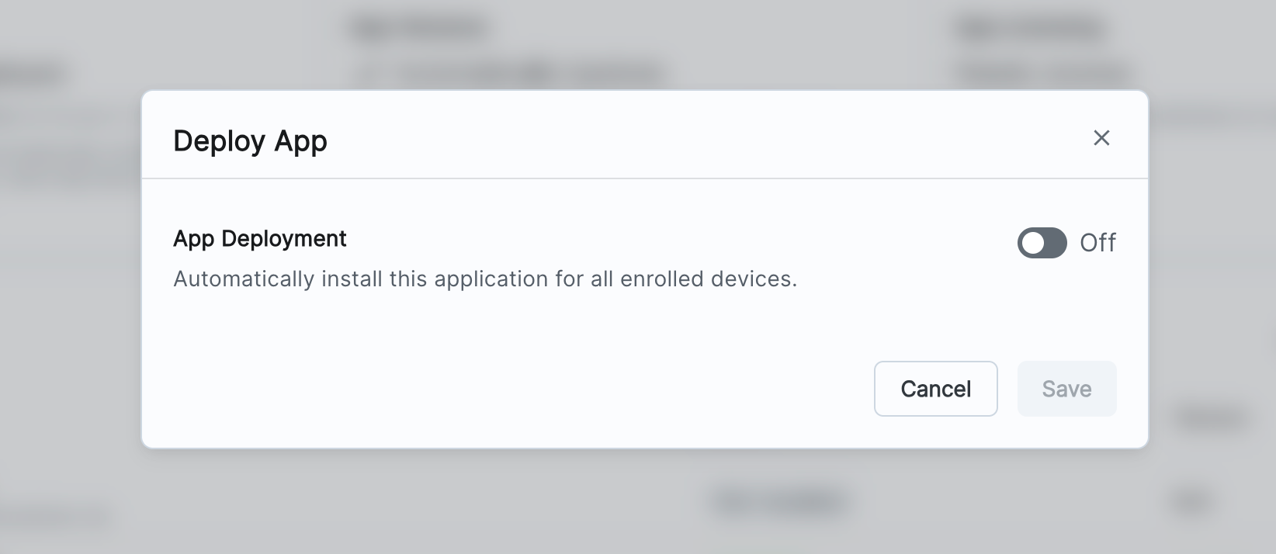Click the greyed-out Save button
The height and width of the screenshot is (554, 1276).
(x=1066, y=389)
